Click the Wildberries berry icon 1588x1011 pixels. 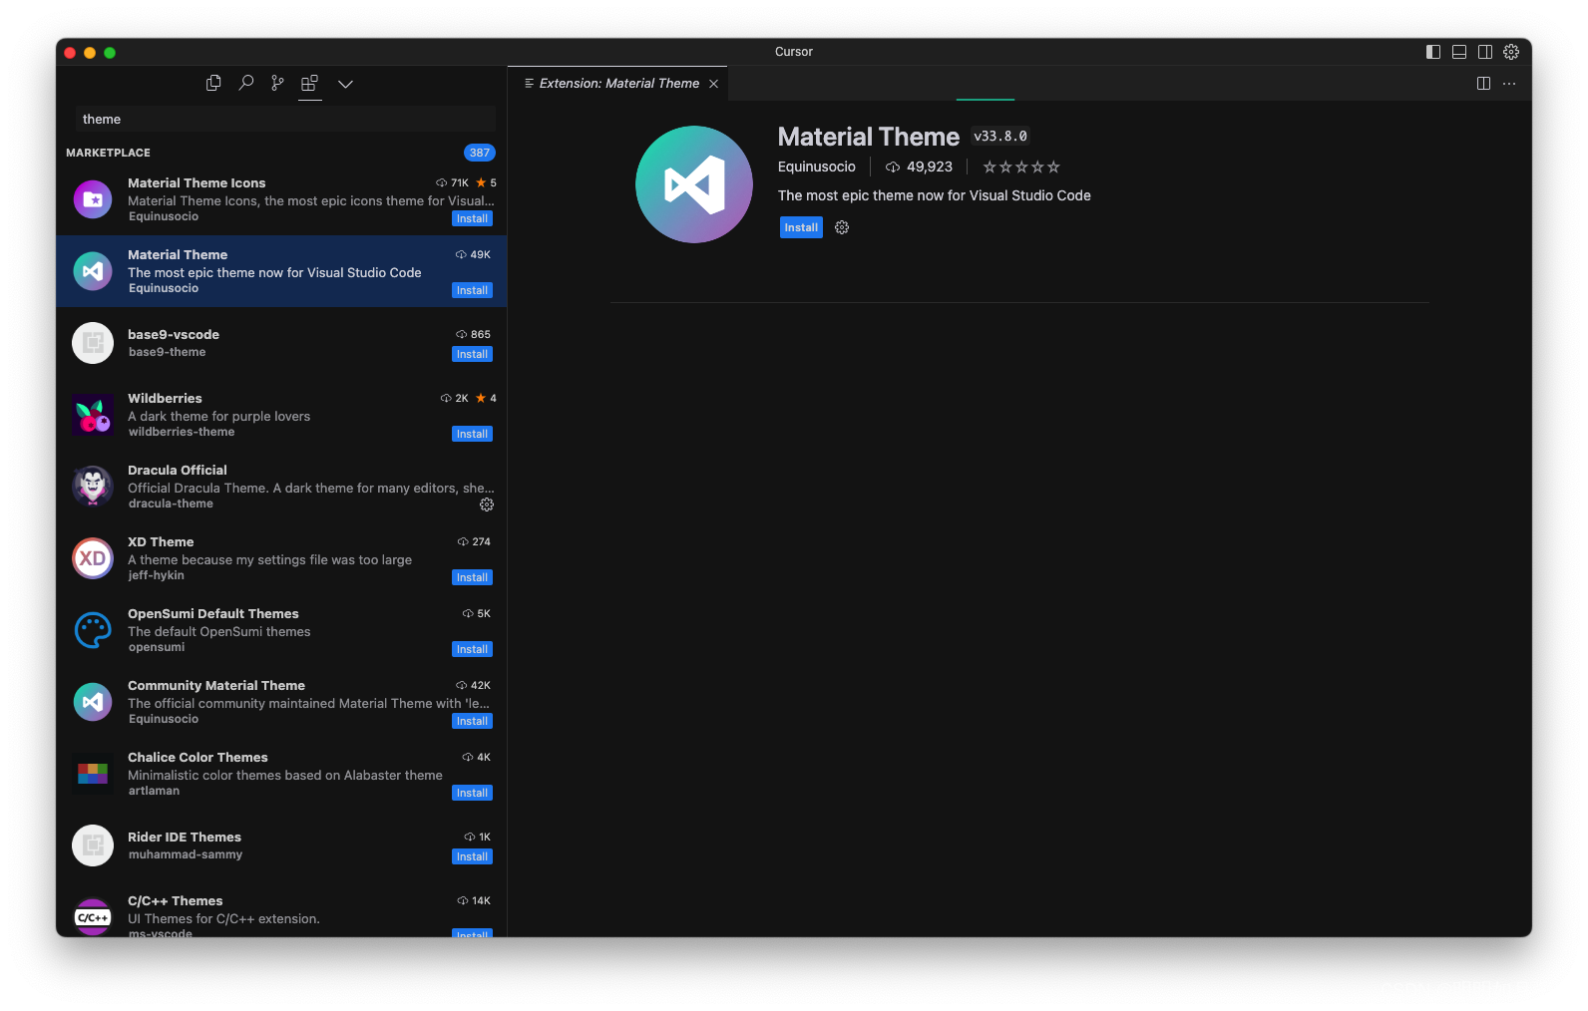93,415
